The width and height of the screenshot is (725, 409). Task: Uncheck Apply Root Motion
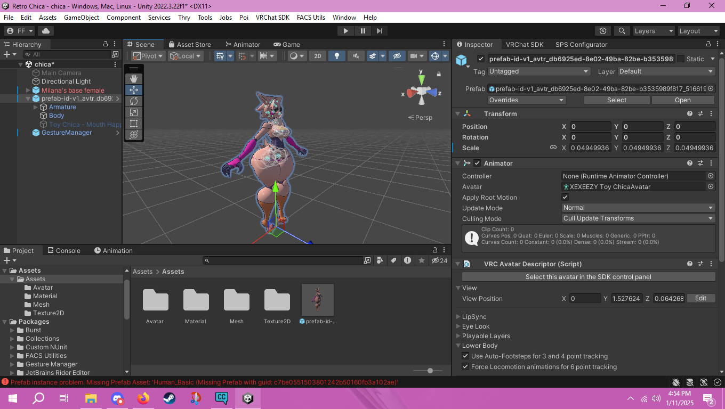566,197
